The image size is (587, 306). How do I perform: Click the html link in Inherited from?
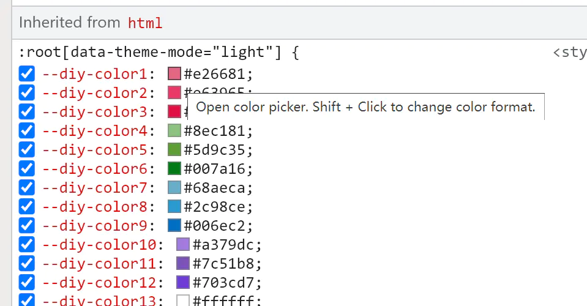(145, 23)
